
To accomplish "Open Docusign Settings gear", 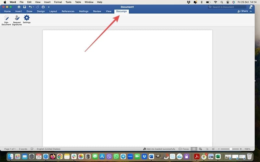I will (27, 18).
